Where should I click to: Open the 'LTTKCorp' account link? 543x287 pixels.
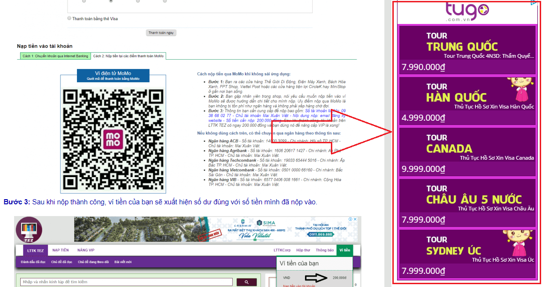pos(282,250)
